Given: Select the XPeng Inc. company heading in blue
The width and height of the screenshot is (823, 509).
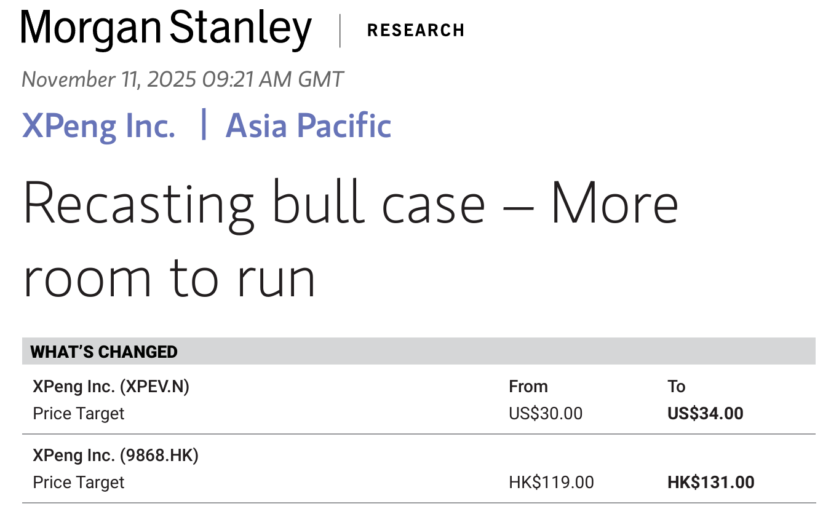Looking at the screenshot, I should tap(99, 125).
